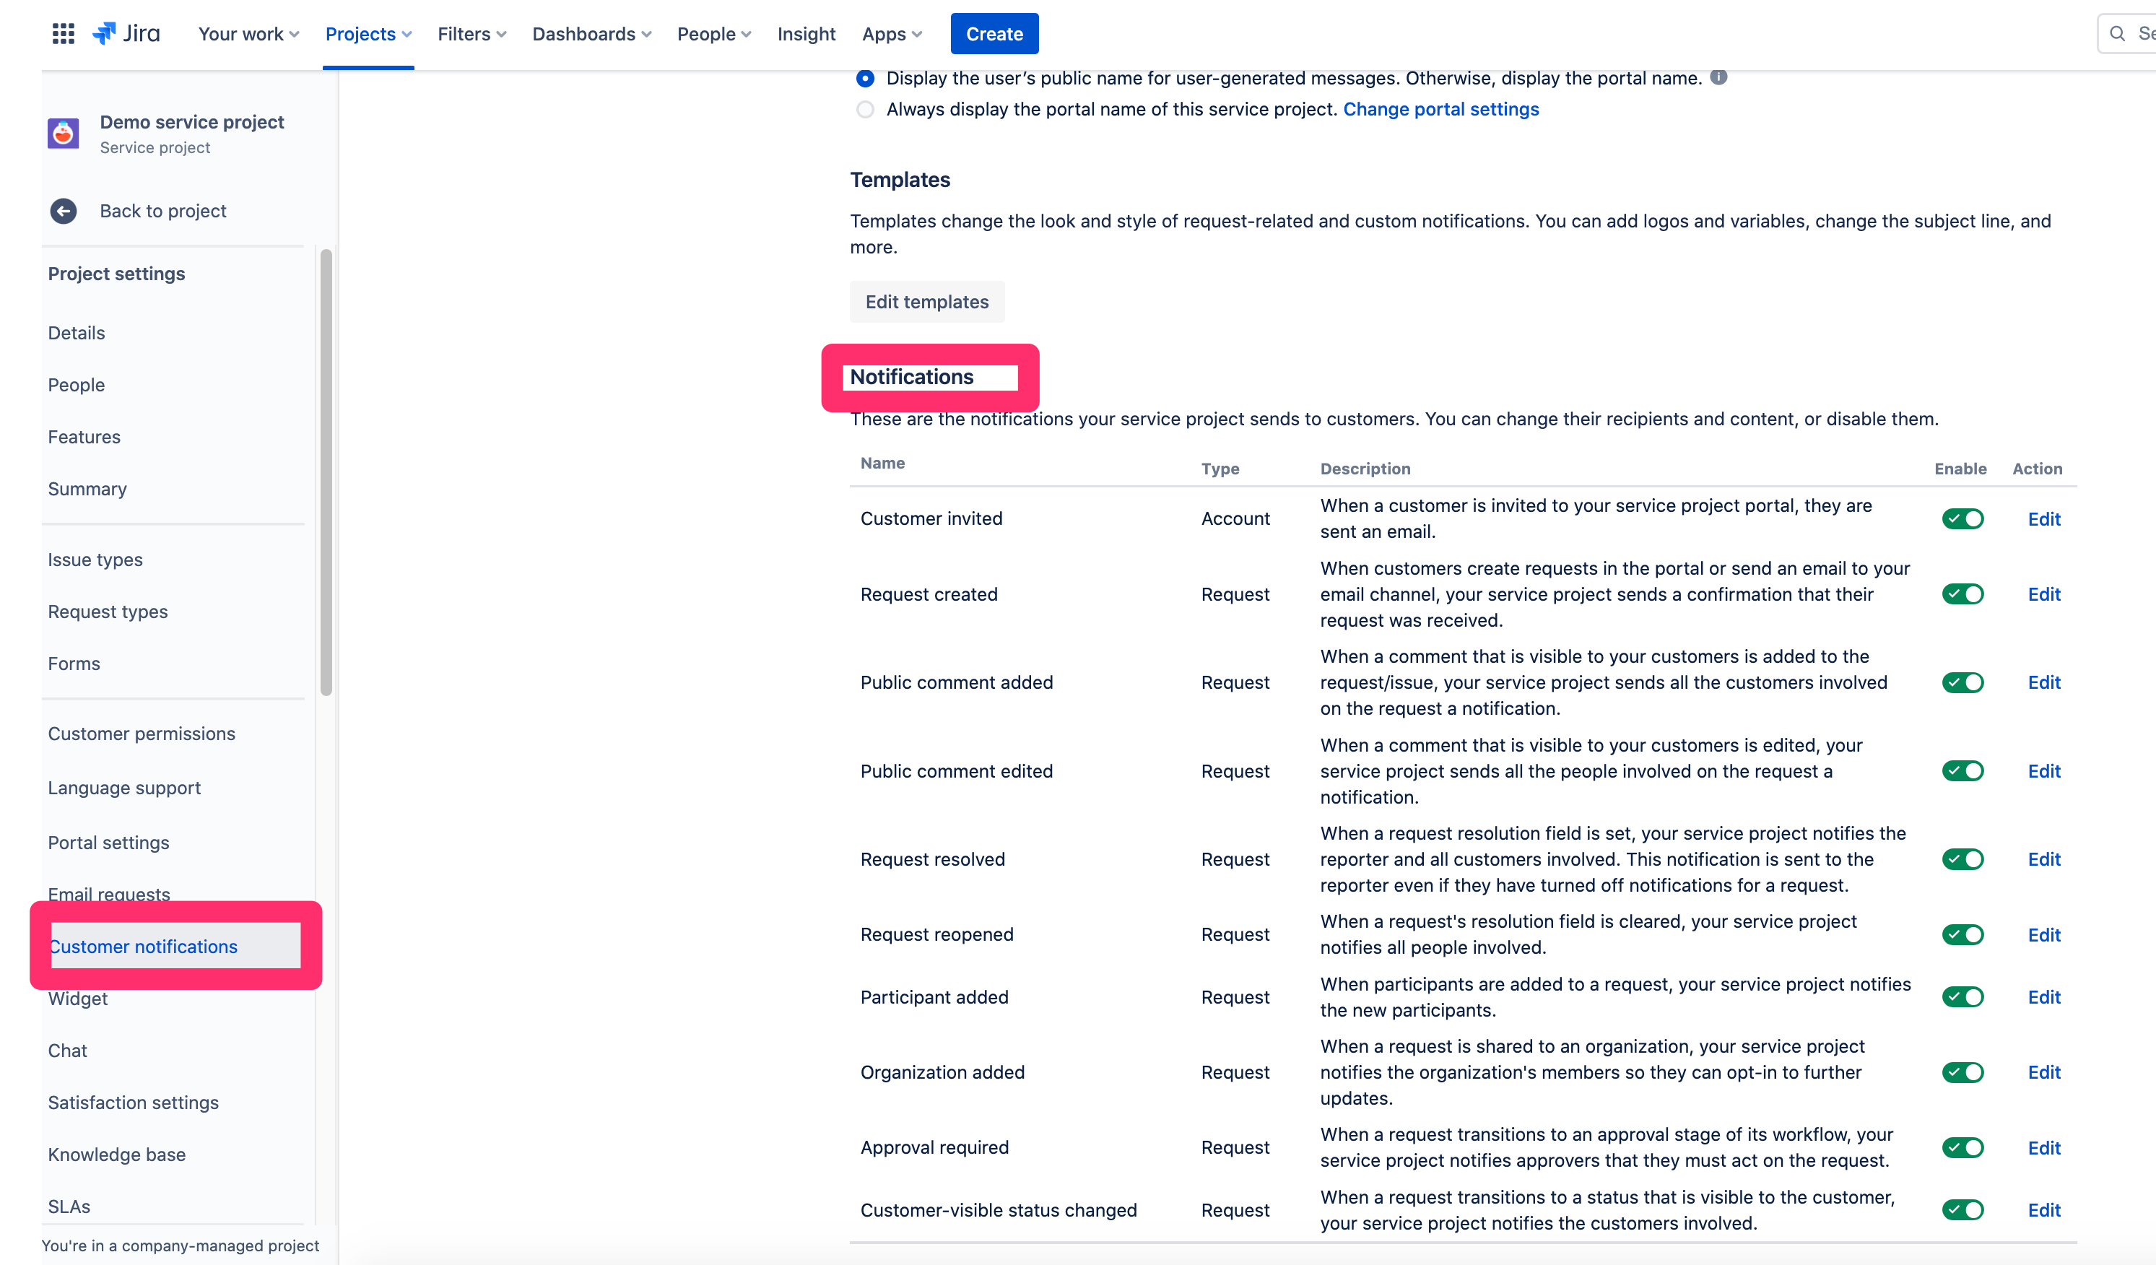Select 'Always display the portal name' radio
Image resolution: width=2156 pixels, height=1265 pixels.
tap(865, 110)
